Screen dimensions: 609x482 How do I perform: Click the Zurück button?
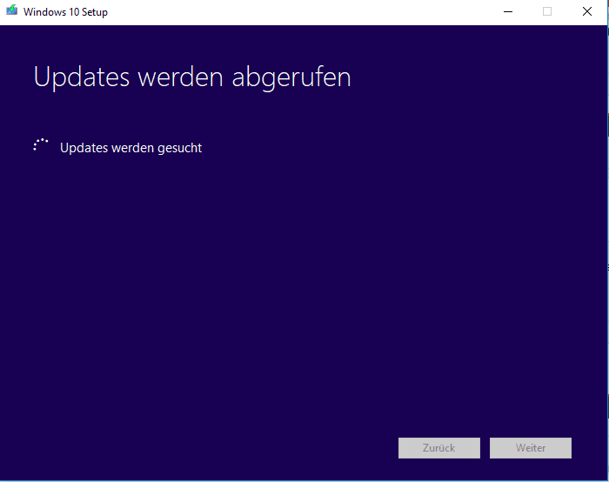pos(438,448)
